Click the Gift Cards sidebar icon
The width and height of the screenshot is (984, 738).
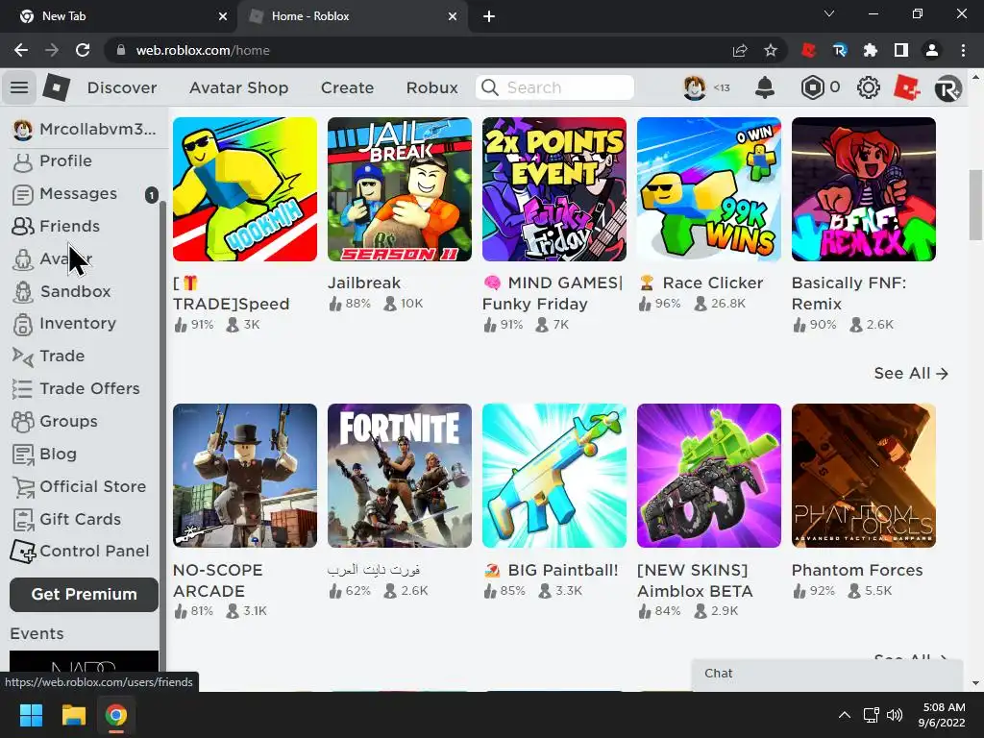coord(23,520)
